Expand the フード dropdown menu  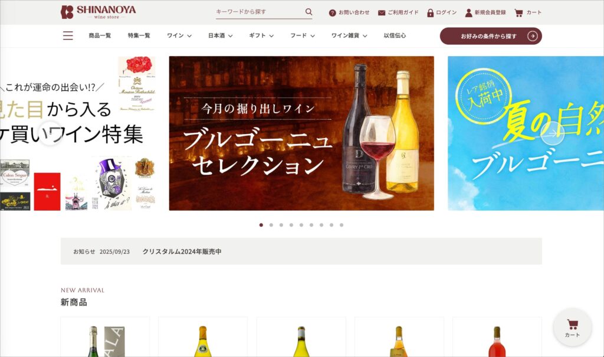point(302,35)
